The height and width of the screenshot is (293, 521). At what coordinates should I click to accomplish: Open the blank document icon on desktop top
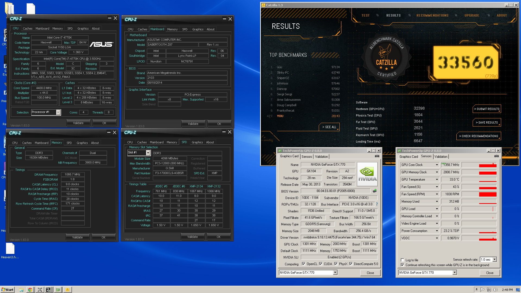pyautogui.click(x=31, y=8)
